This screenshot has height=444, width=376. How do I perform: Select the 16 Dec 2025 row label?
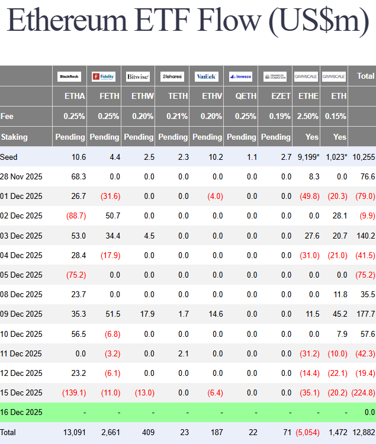[21, 412]
